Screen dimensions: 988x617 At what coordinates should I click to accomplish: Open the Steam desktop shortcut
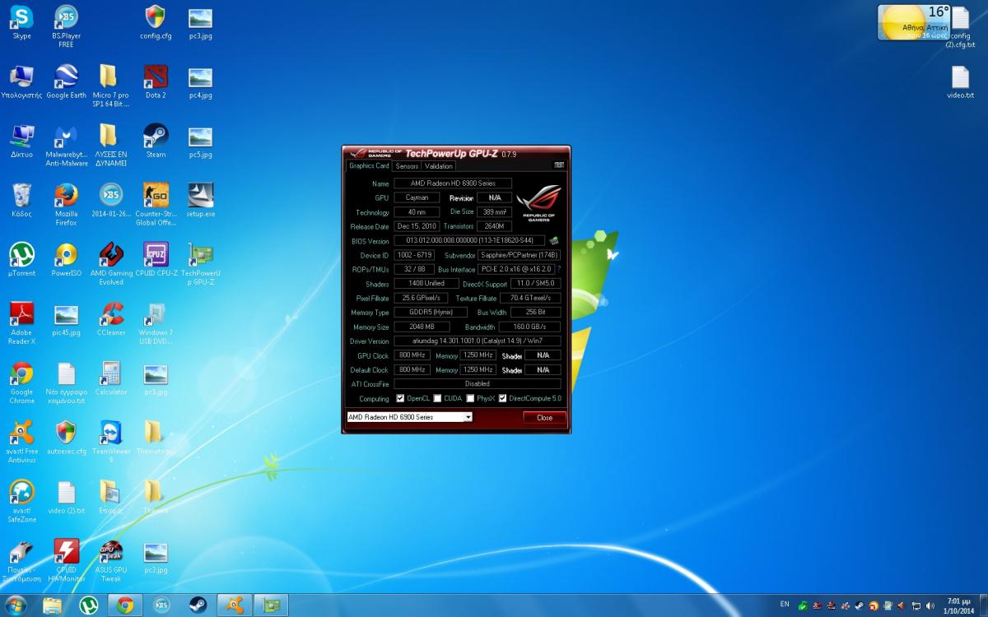[156, 141]
